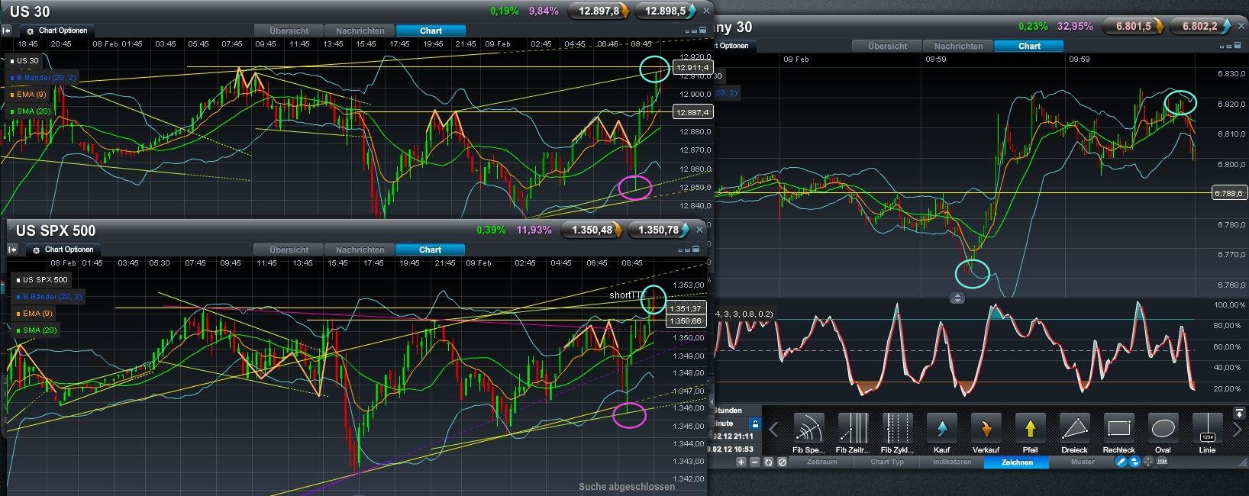
Task: Show previous drawing tools with left chevron
Action: click(773, 430)
